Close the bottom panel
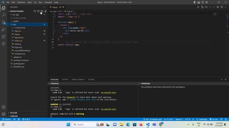 point(225,79)
